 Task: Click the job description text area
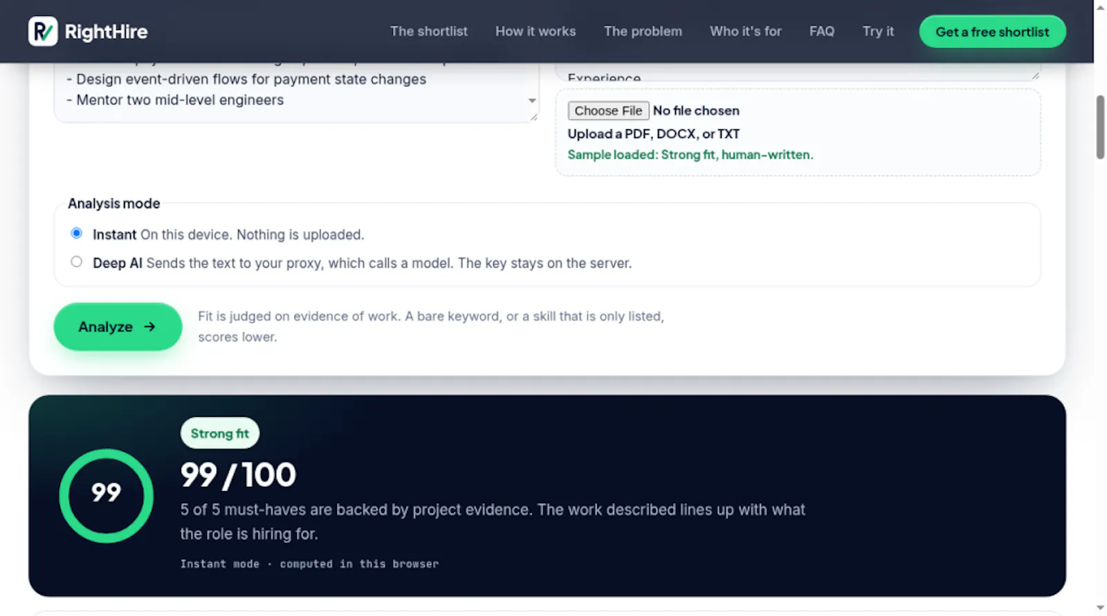click(x=296, y=92)
